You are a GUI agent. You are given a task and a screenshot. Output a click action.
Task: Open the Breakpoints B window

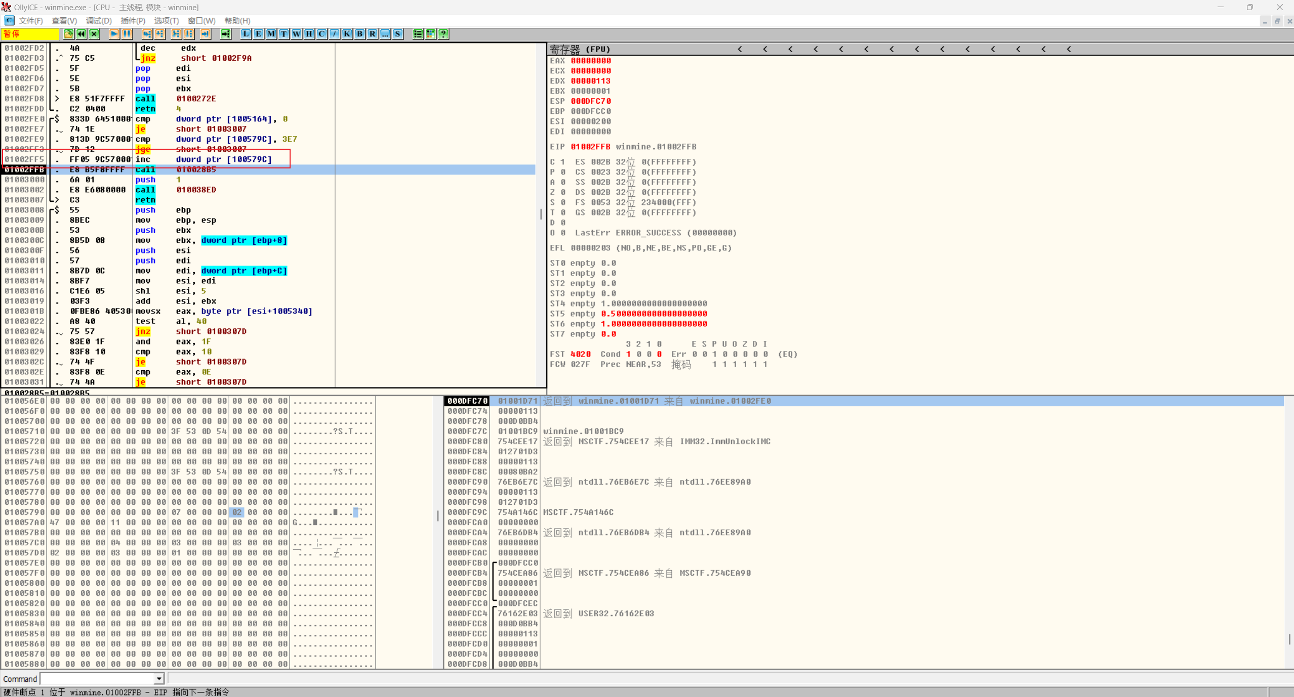coord(359,34)
